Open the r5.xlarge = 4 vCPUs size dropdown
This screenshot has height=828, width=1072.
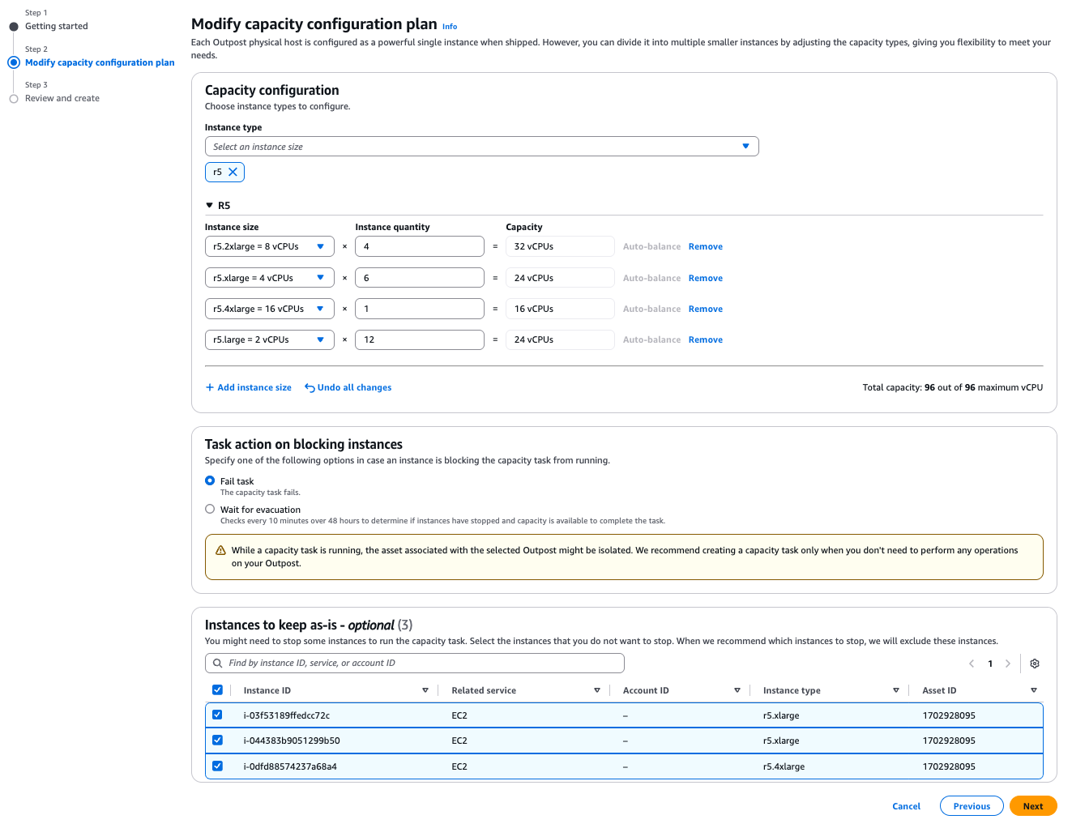(270, 278)
